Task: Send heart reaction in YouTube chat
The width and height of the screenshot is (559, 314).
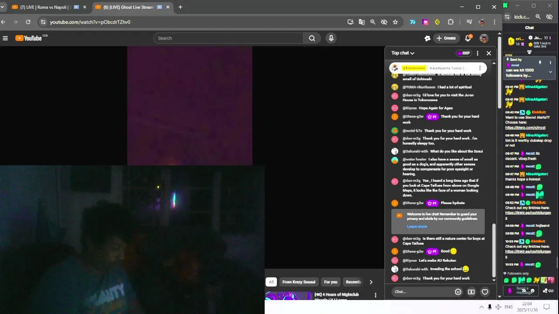Action: coord(485,292)
